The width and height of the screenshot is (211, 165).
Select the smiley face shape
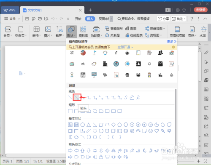tap(151, 131)
